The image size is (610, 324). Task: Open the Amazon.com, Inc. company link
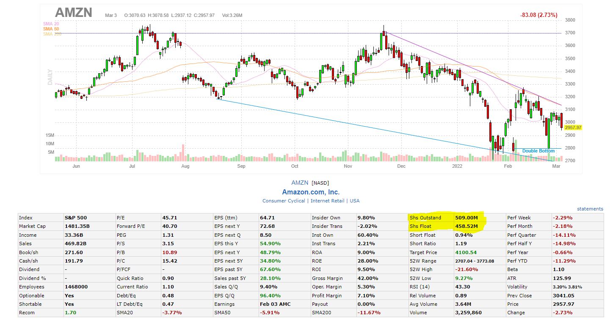point(311,192)
